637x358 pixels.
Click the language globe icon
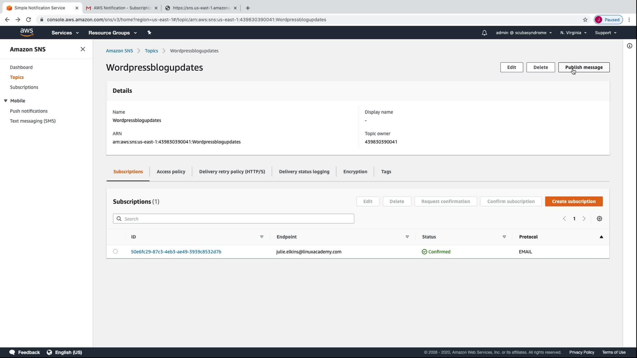(49, 352)
